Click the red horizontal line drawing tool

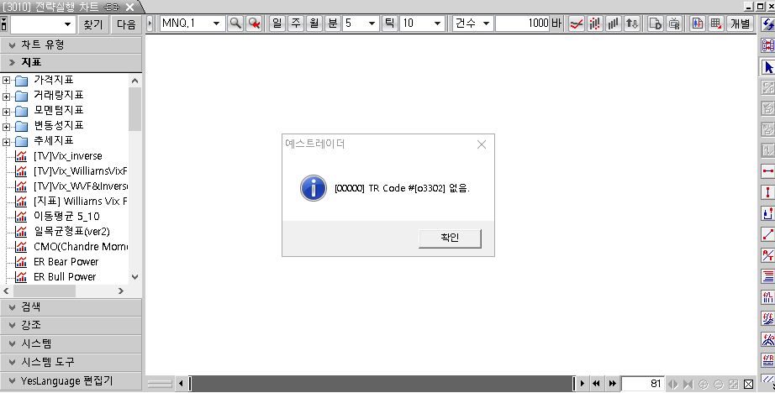click(x=767, y=171)
